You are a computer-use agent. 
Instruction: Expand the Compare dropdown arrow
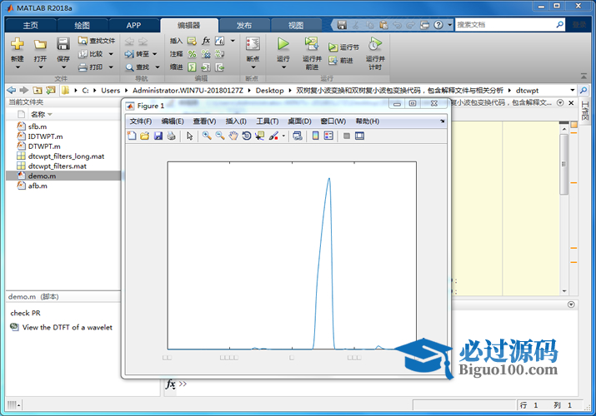tap(111, 54)
